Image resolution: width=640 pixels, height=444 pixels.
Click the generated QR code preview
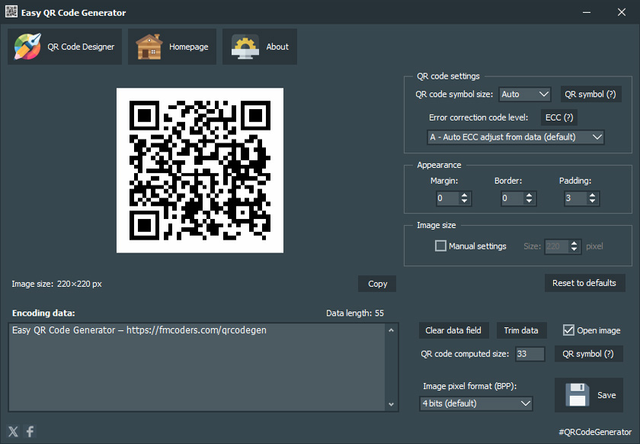[x=200, y=169]
